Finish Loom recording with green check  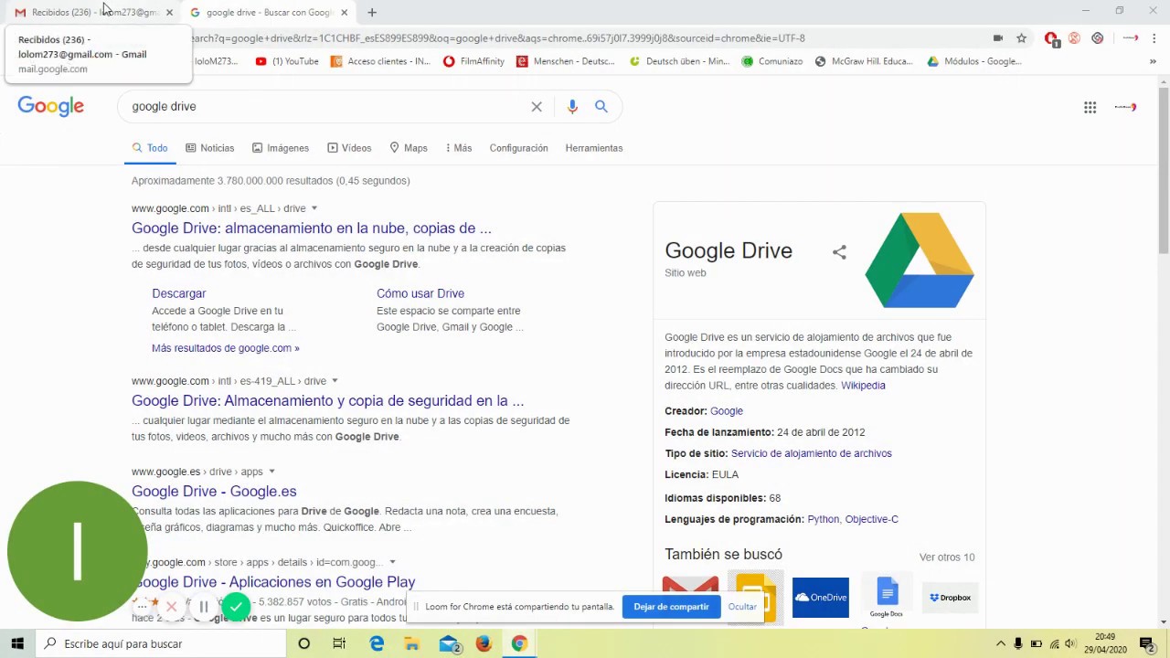[236, 606]
